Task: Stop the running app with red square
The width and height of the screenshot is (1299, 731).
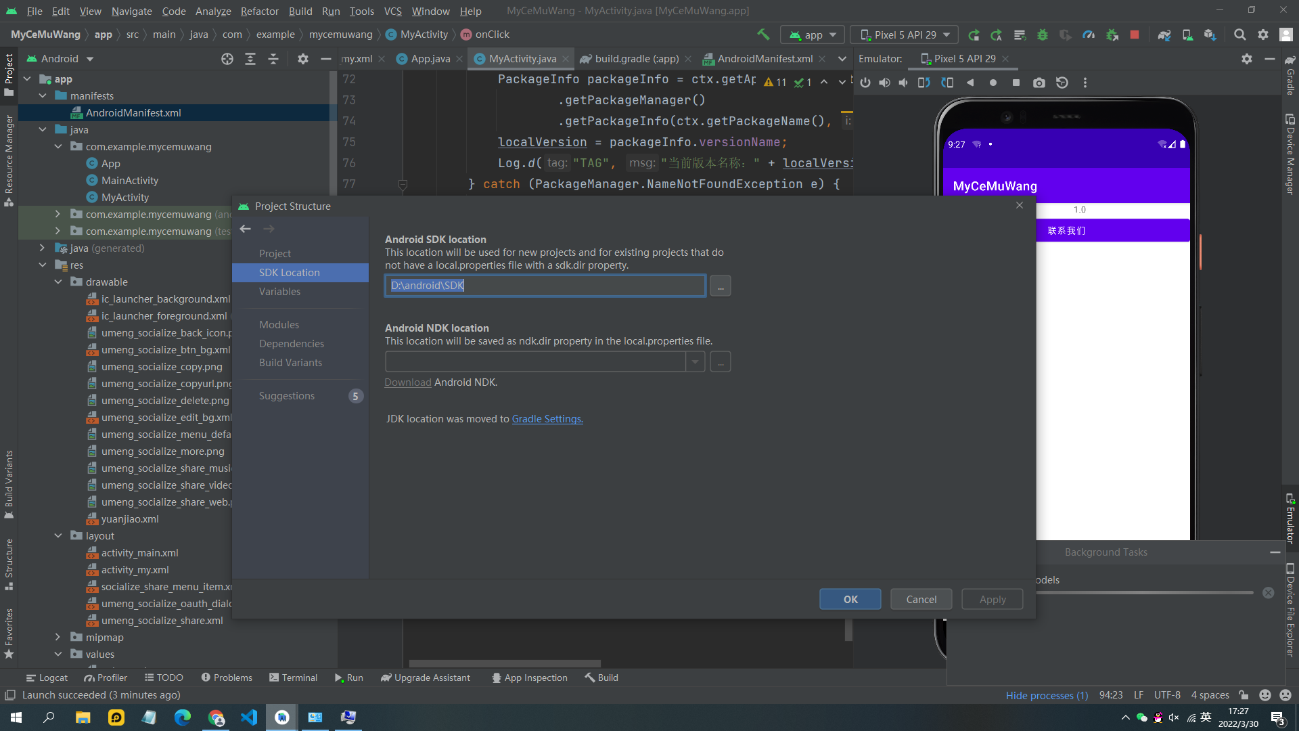Action: (1135, 35)
